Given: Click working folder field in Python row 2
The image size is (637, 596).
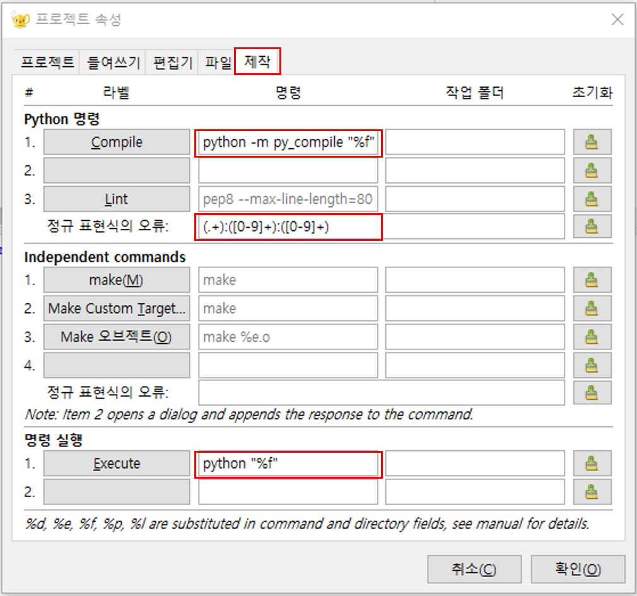Looking at the screenshot, I should pos(475,171).
